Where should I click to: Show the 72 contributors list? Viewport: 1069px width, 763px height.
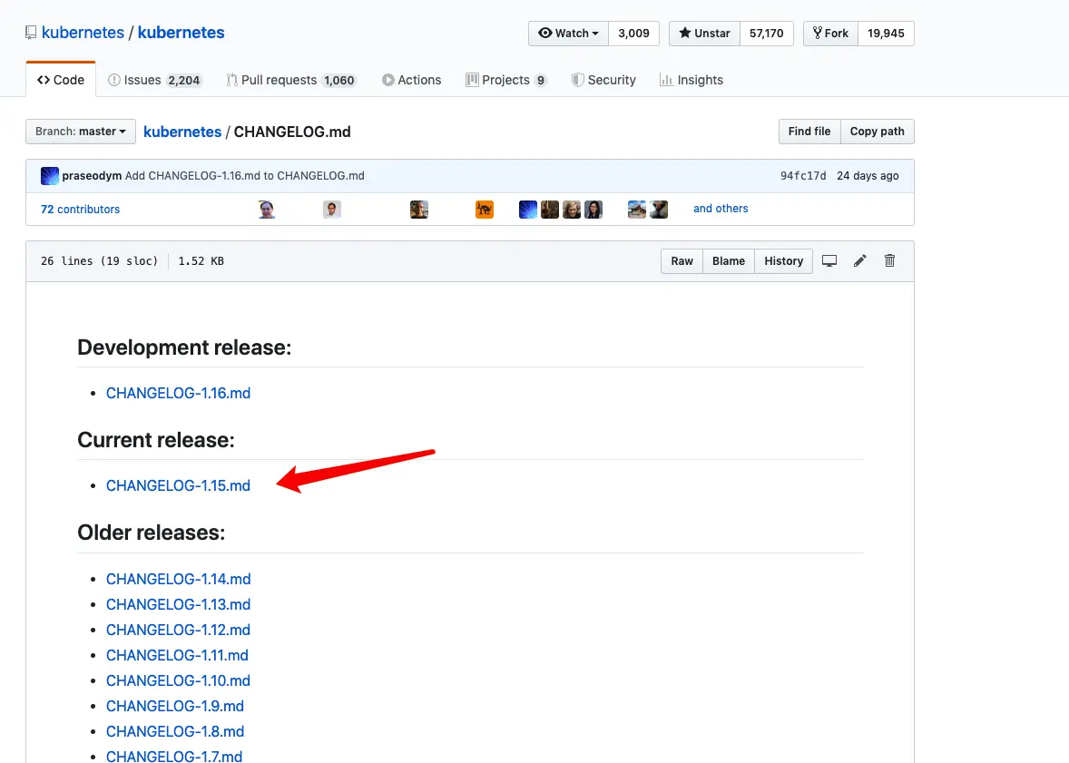(x=80, y=210)
